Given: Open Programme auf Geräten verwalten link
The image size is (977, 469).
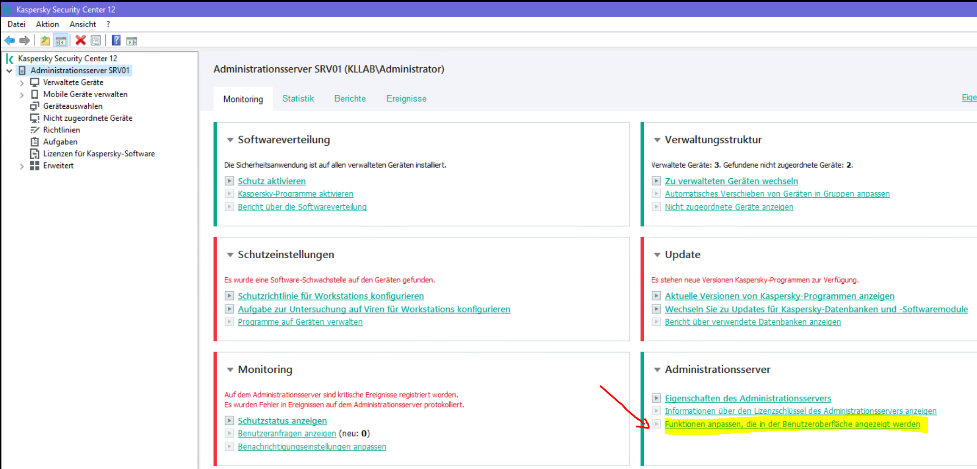Looking at the screenshot, I should click(300, 322).
